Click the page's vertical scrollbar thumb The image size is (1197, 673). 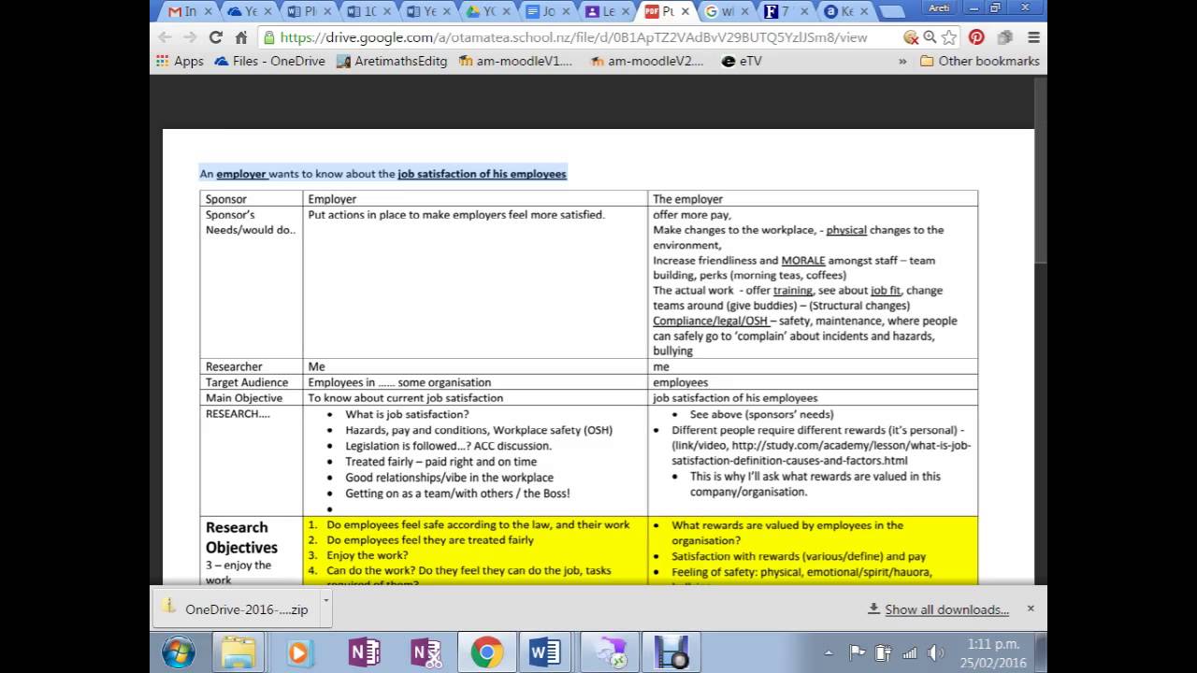coord(1041,172)
